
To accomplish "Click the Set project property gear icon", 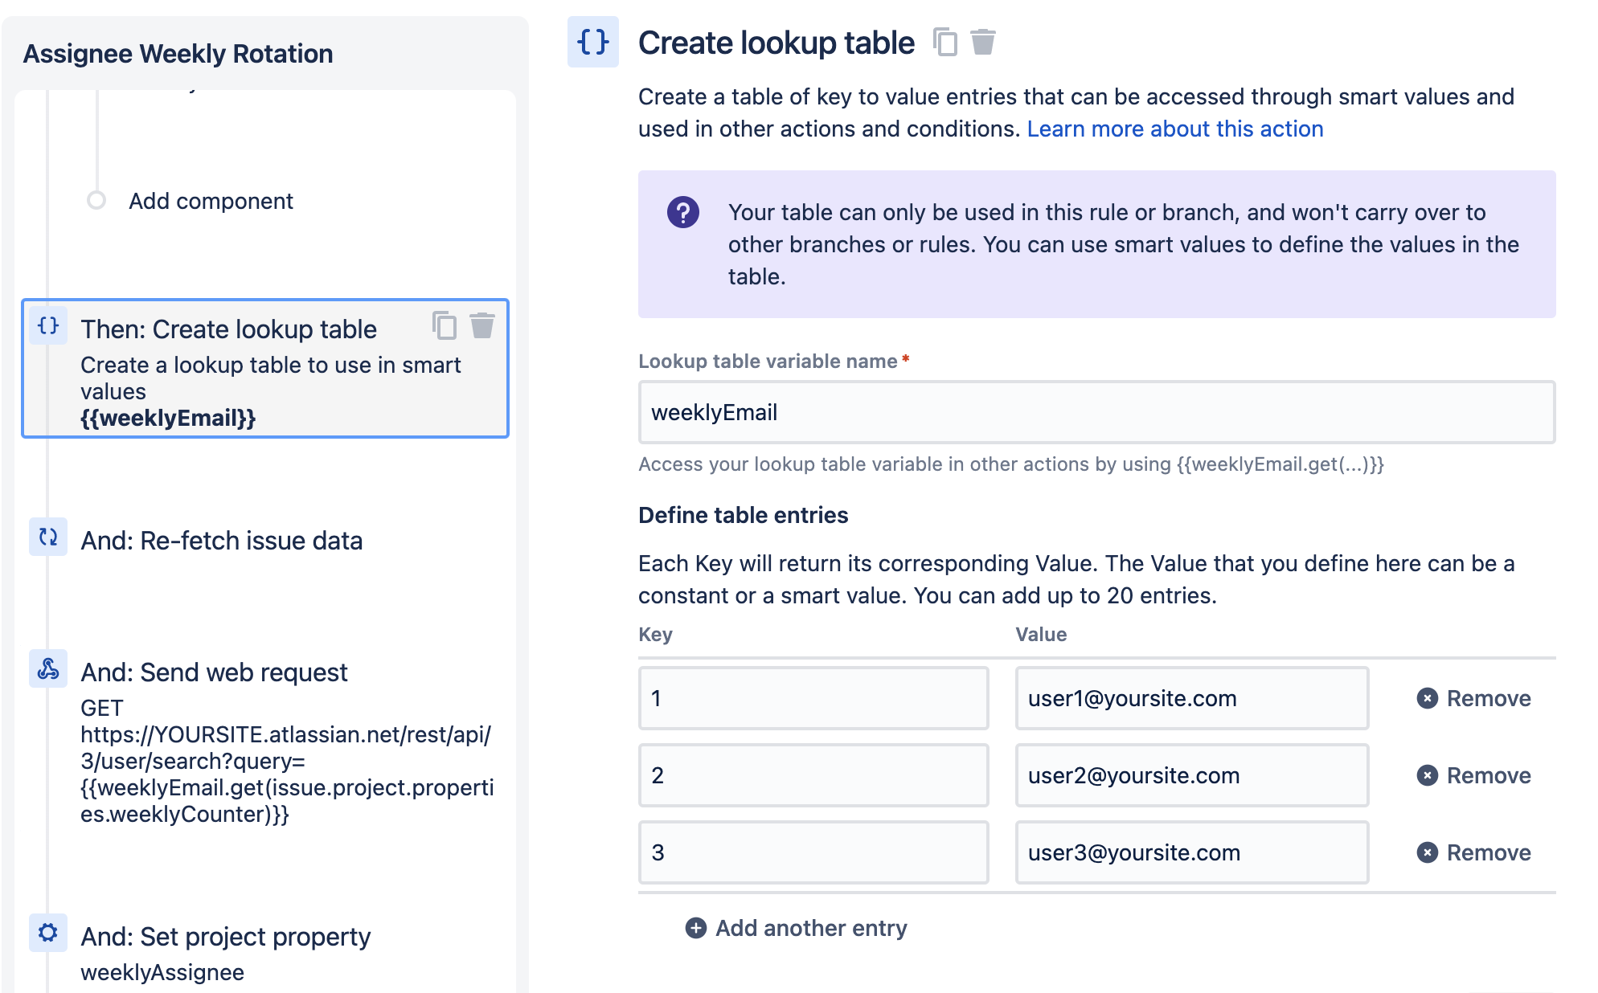I will coord(48,933).
